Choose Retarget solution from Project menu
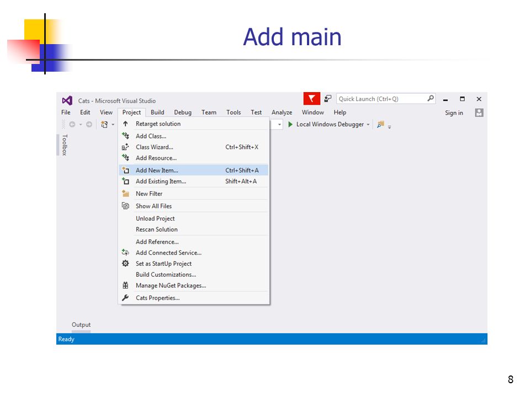This screenshot has height=397, width=530. [x=194, y=124]
